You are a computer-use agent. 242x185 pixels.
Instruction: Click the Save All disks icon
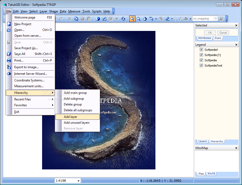[9, 54]
